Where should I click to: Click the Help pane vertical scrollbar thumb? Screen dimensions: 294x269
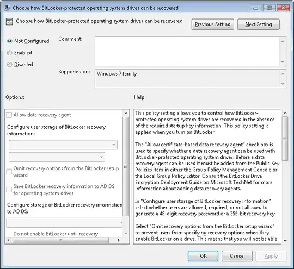285,139
